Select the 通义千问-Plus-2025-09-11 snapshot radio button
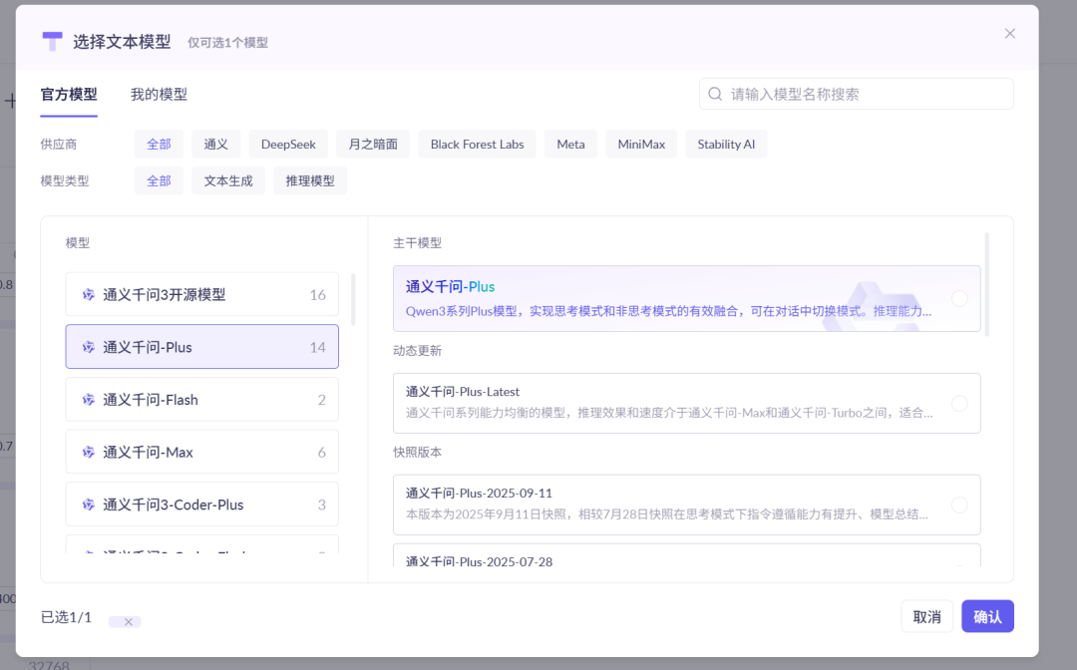 [x=959, y=504]
